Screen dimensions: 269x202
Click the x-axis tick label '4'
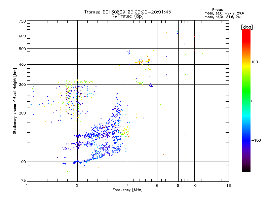[128, 186]
